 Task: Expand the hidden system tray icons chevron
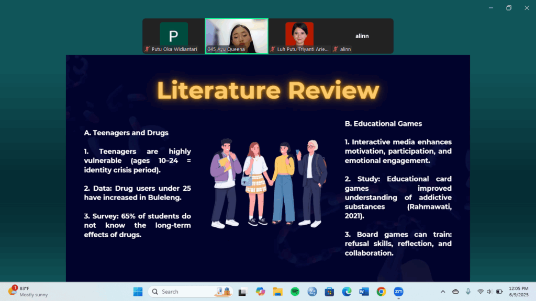[443, 292]
